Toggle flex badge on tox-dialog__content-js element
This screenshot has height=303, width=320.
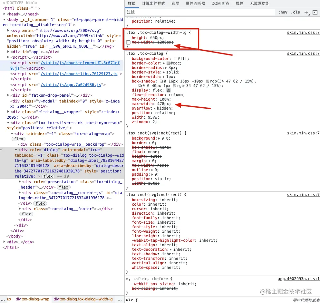[40, 203]
